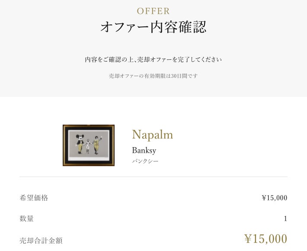Click the white lower margin of the print
Viewport: 307px width, 251px height.
coord(89,158)
